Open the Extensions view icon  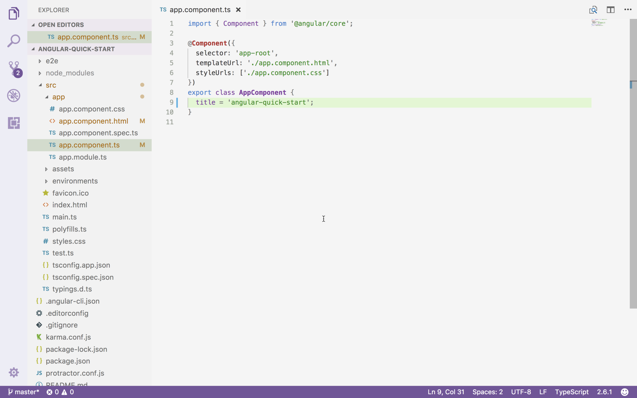coord(14,123)
